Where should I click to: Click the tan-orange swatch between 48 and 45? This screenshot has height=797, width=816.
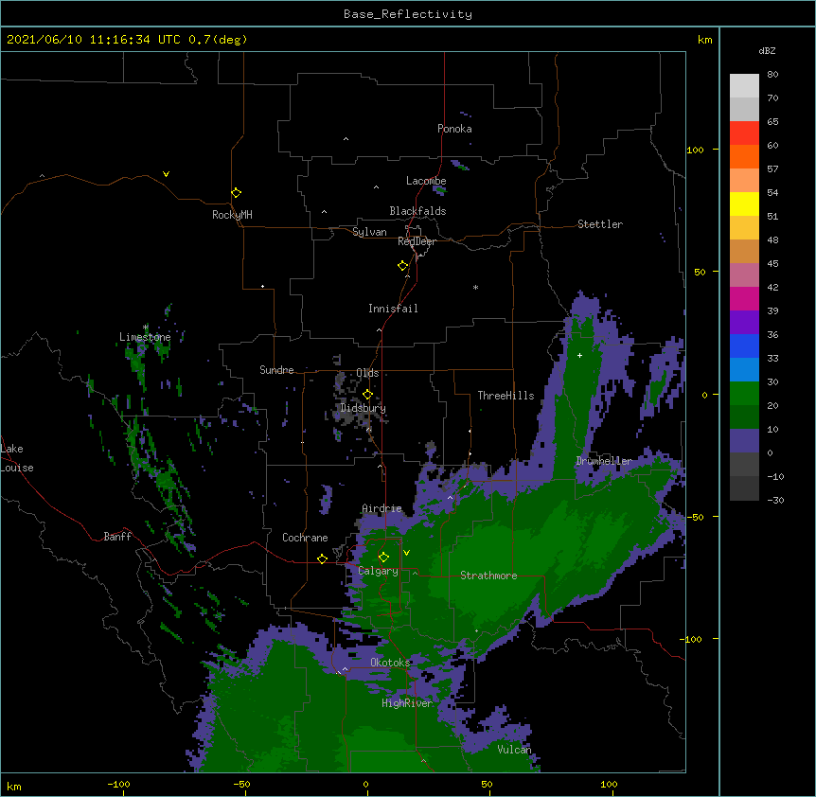[744, 251]
